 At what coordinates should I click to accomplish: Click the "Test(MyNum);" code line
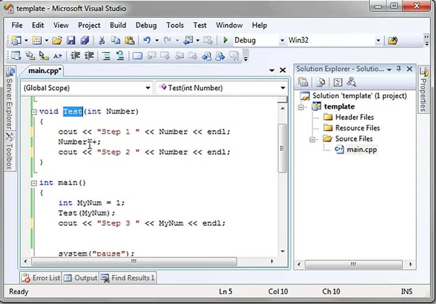coord(87,213)
